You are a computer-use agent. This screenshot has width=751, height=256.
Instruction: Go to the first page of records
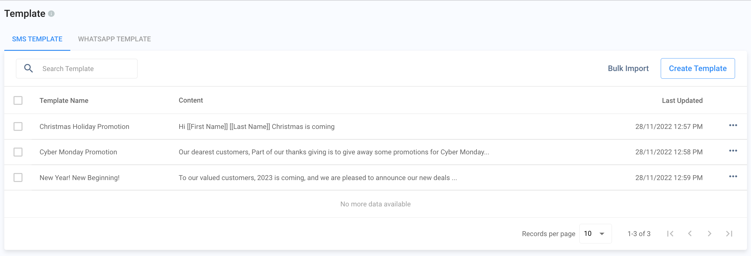tap(670, 234)
